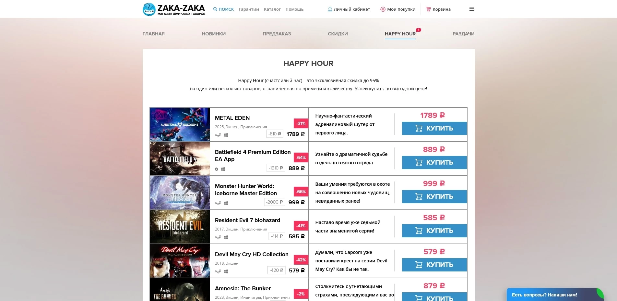The image size is (617, 301).
Task: Open the Resident Evil 7 biohazard title link
Action: pos(247,220)
